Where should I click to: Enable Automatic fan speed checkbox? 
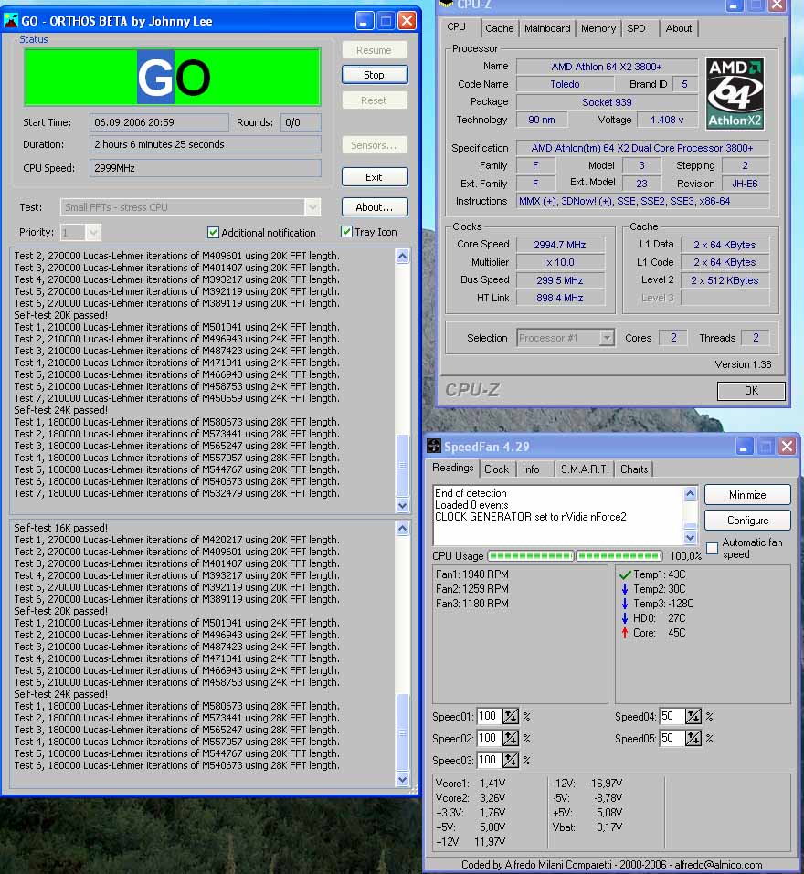pos(712,548)
